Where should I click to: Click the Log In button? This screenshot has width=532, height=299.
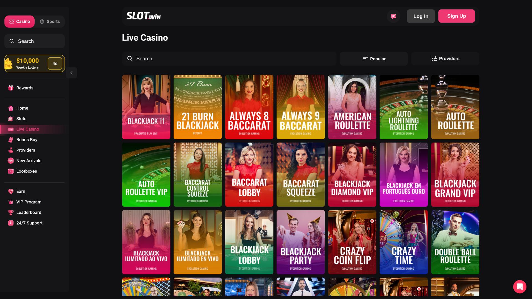(x=421, y=16)
